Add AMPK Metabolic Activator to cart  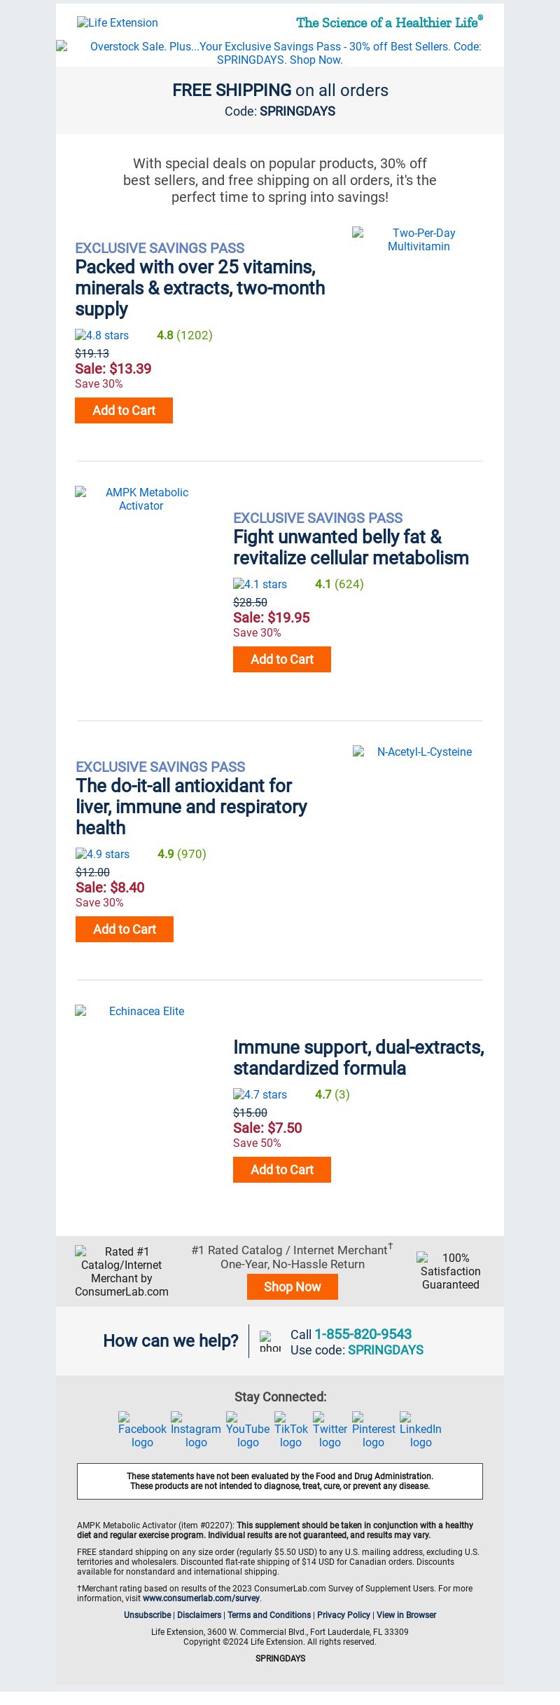pos(282,660)
